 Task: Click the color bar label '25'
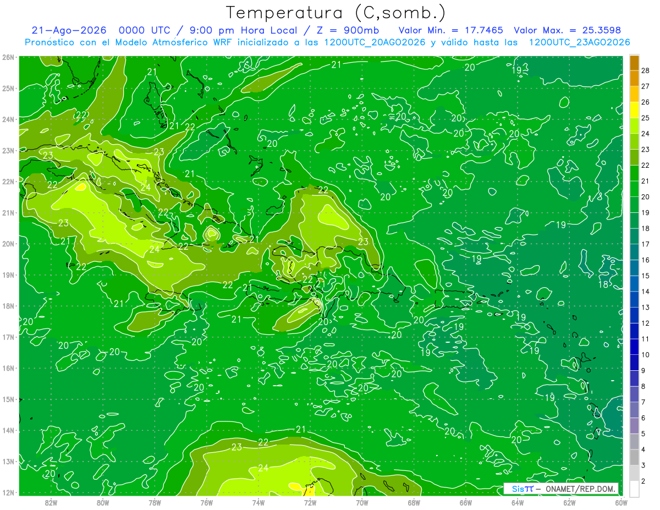[x=645, y=118]
